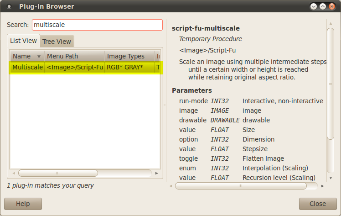The image size is (341, 216).
Task: Click the "script-fu-multiscale" heading
Action: pos(206,28)
